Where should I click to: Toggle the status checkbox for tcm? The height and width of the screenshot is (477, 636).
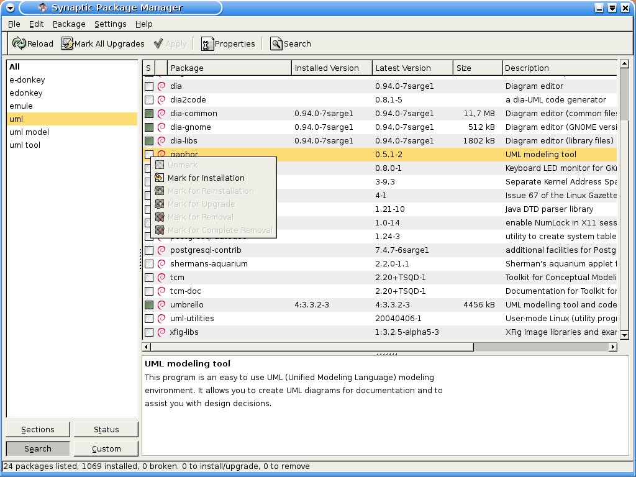(x=149, y=278)
